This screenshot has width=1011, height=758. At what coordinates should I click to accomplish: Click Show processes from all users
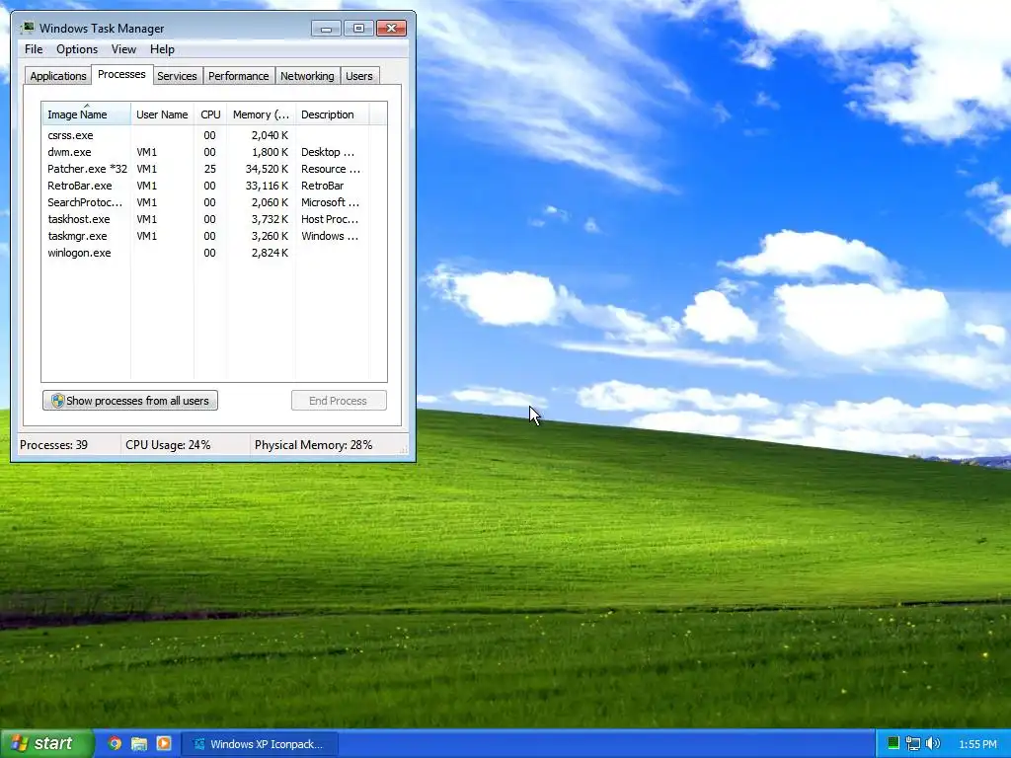click(x=130, y=401)
